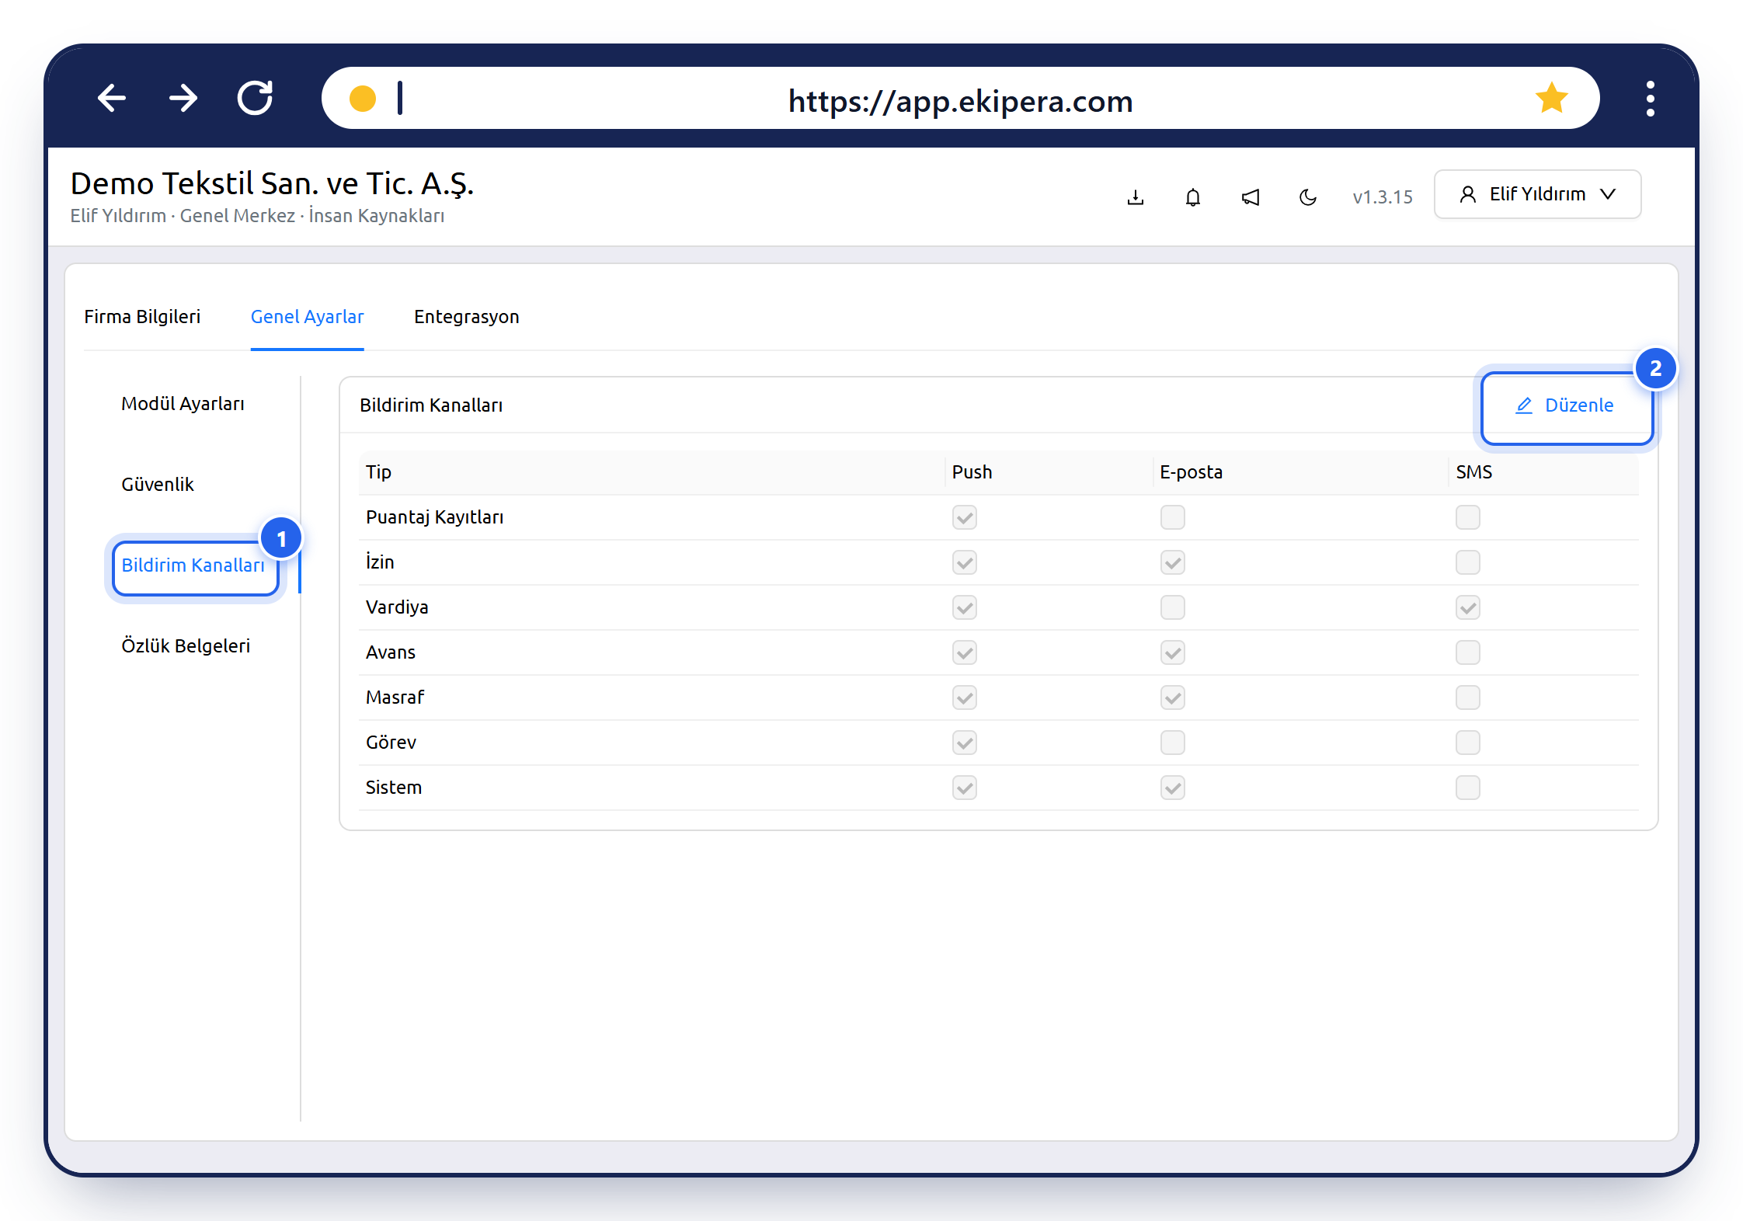Click the Push column header
This screenshot has height=1221, width=1743.
coord(972,472)
